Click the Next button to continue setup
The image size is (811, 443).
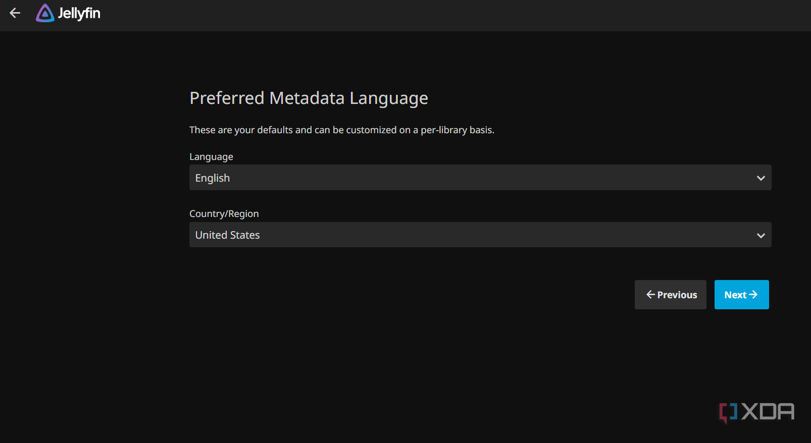[x=741, y=295]
